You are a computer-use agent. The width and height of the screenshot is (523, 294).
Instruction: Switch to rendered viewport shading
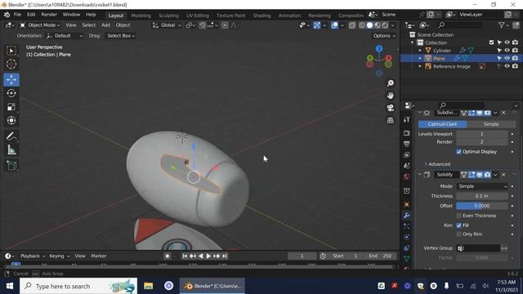(x=385, y=25)
